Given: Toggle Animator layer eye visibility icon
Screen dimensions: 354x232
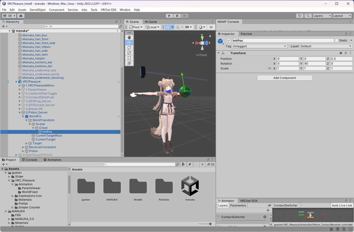Looking at the screenshot, I should [x=269, y=205].
